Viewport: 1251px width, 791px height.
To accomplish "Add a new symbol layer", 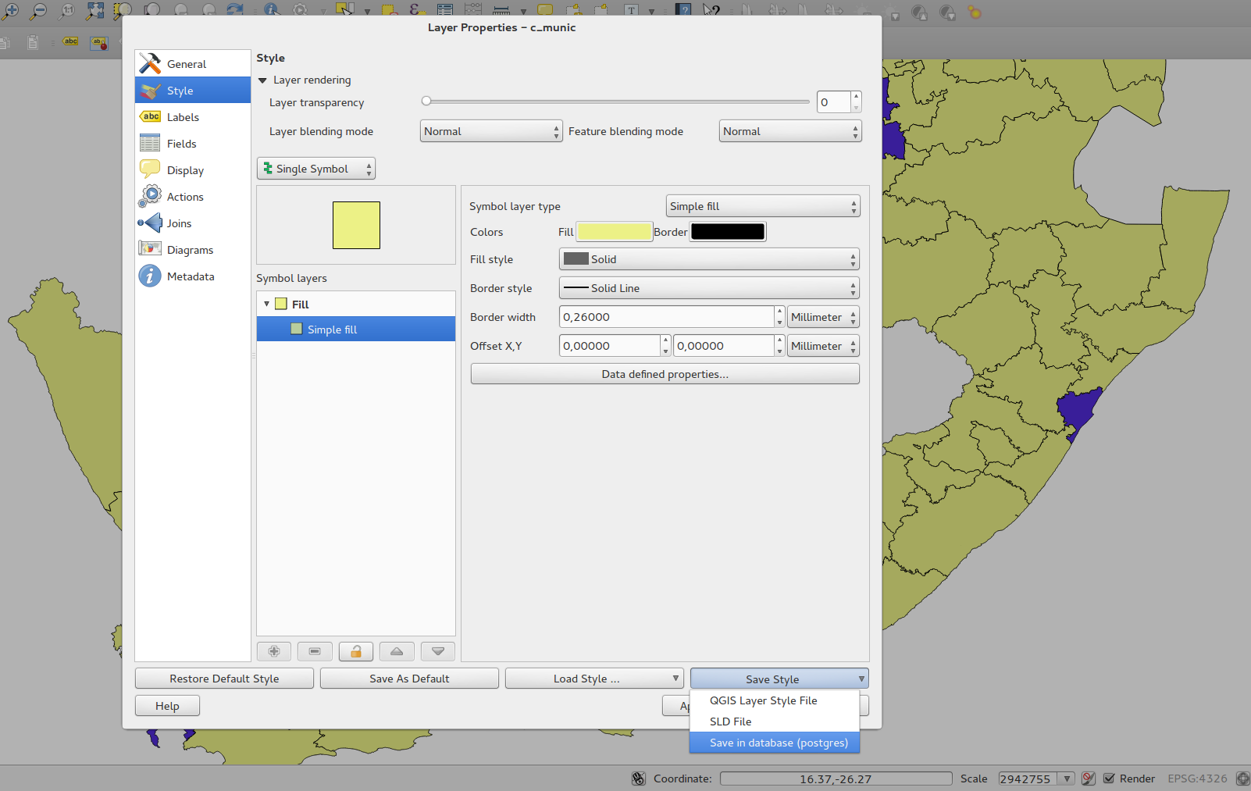I will pyautogui.click(x=274, y=651).
